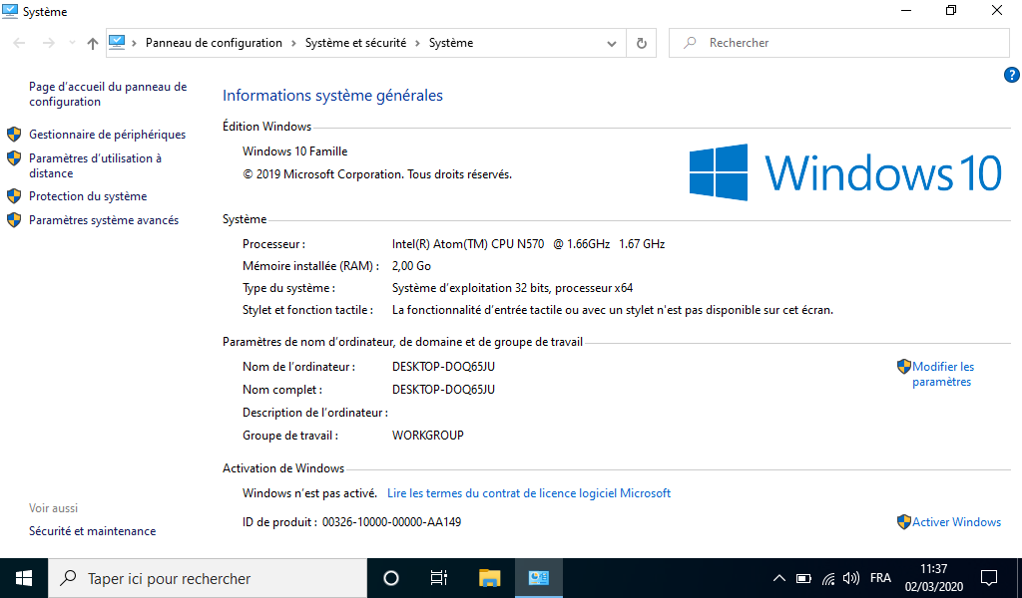
Task: Click Windows n'est pas activé text
Action: tap(309, 494)
